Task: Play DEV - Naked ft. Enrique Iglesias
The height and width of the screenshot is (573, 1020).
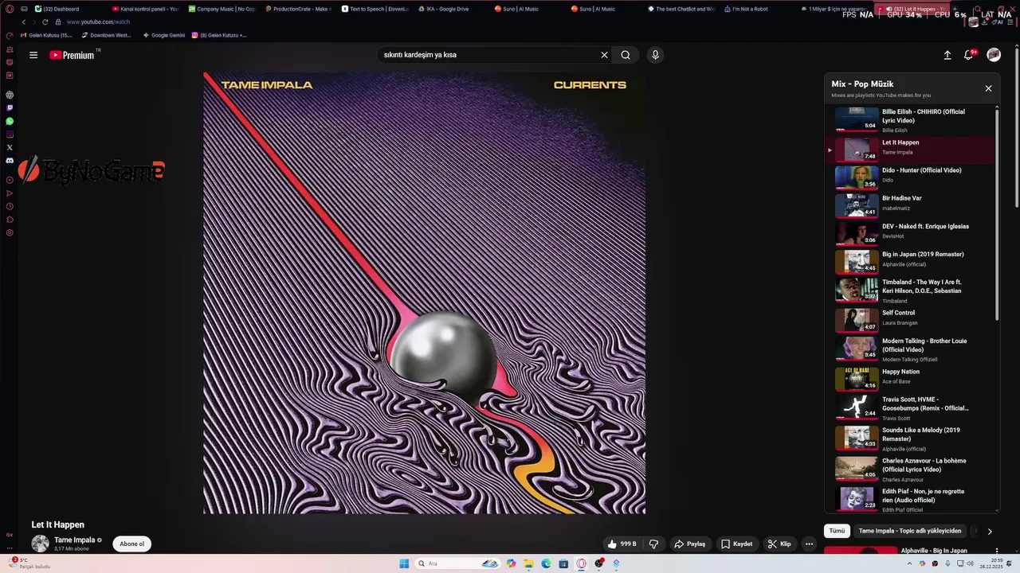Action: [x=910, y=232]
